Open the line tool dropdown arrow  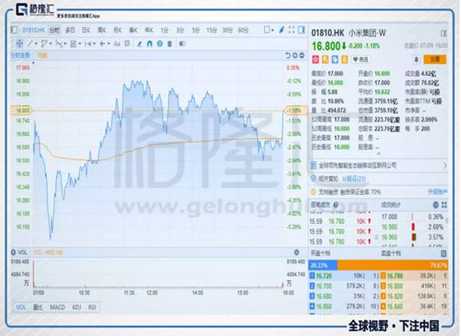(36, 44)
